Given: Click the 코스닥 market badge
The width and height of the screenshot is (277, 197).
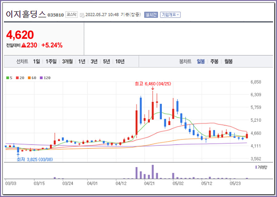Looking at the screenshot, I should tap(72, 14).
